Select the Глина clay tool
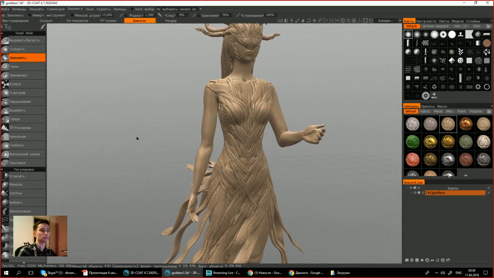 tap(23, 66)
